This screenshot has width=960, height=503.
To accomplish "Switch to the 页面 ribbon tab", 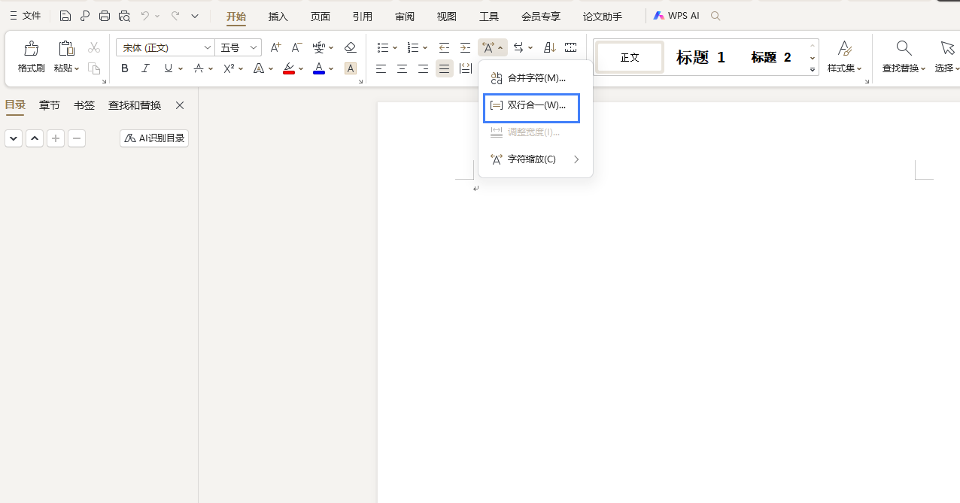I will pos(321,16).
